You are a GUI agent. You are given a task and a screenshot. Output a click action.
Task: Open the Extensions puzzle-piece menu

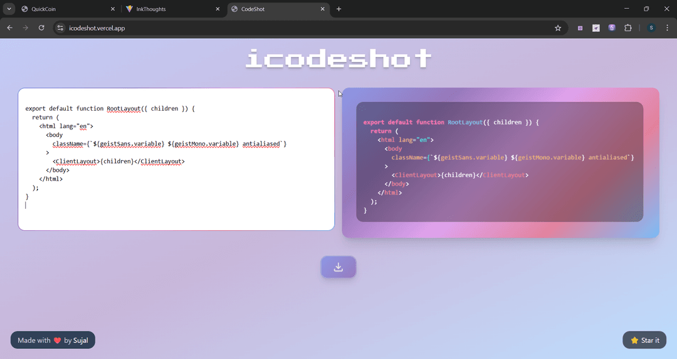coord(627,28)
